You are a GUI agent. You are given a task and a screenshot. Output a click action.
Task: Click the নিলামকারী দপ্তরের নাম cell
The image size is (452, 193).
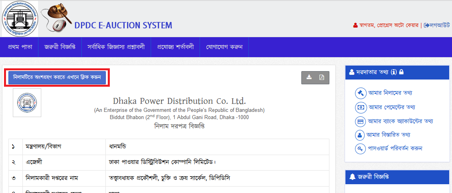click(64, 178)
